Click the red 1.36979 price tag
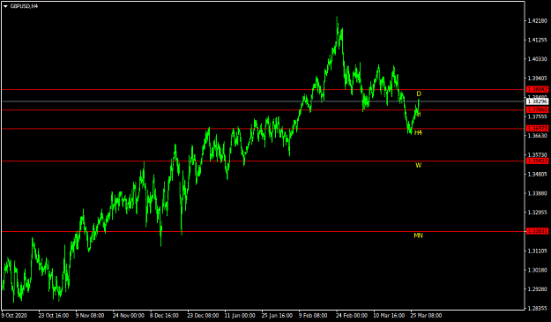The height and width of the screenshot is (322, 551). (537, 128)
